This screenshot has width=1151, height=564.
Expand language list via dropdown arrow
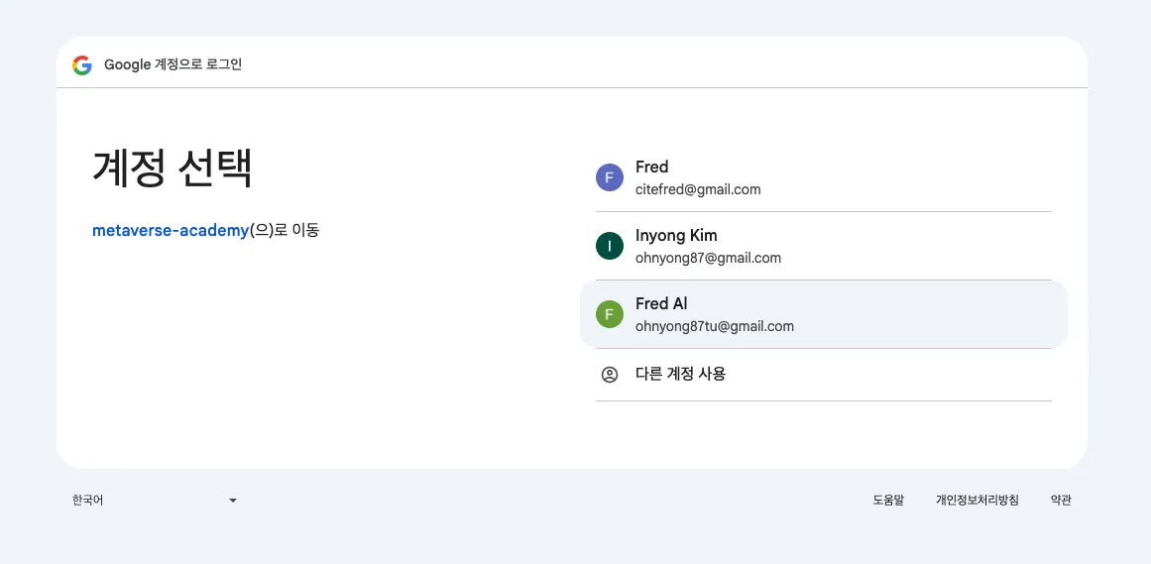coord(233,501)
